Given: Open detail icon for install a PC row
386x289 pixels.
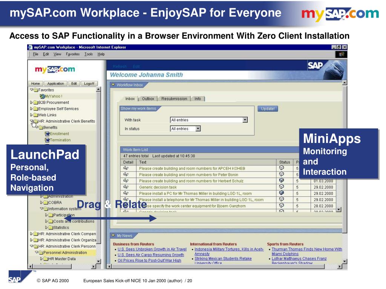Looking at the screenshot, I should click(x=126, y=193).
